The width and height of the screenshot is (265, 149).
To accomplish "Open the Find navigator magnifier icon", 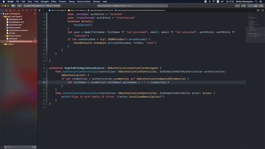I will pyautogui.click(x=14, y=10).
